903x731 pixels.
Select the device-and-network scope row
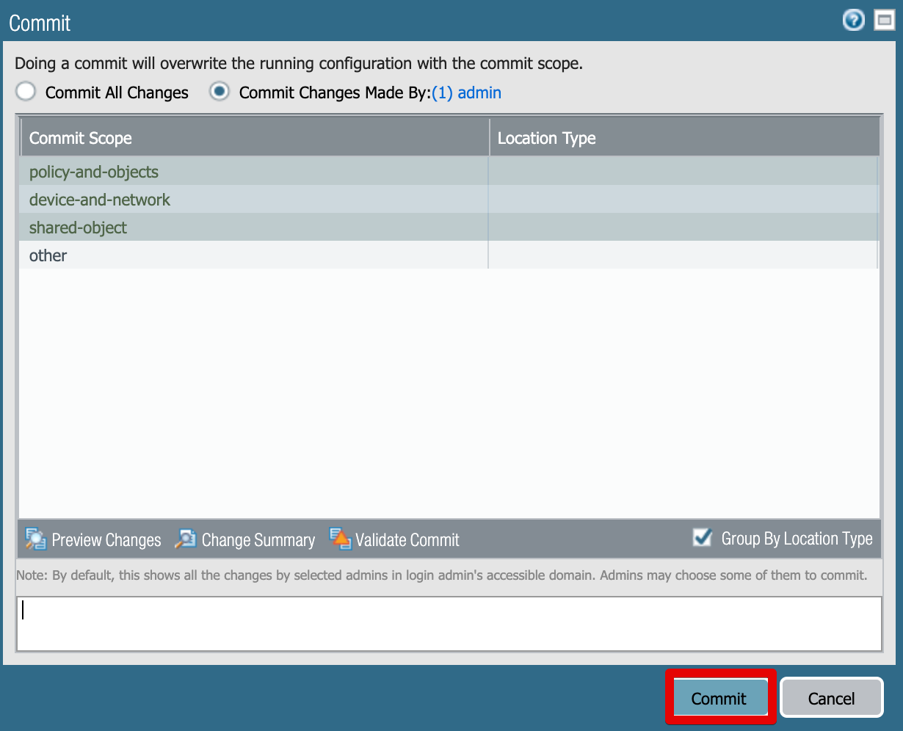point(100,200)
